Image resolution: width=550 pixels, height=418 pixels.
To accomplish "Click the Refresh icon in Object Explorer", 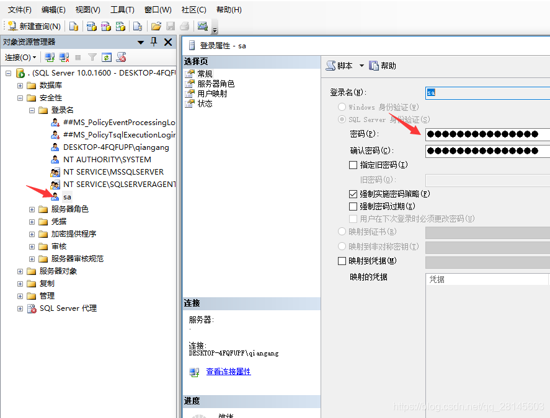I will pos(106,58).
